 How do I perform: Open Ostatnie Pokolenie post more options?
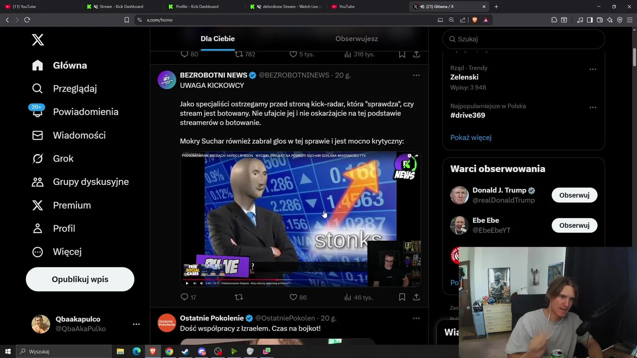coord(417,318)
